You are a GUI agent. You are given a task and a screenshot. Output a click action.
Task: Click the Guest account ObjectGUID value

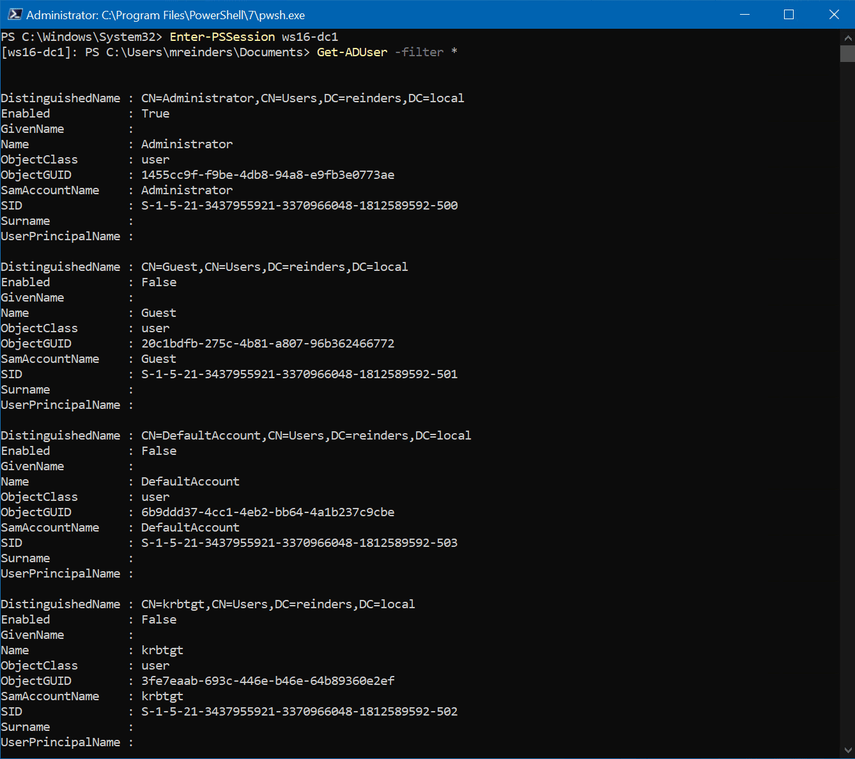[268, 343]
